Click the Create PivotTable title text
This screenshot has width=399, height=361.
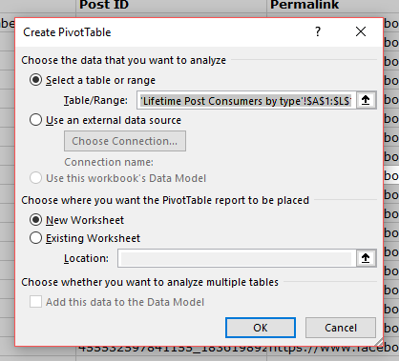pyautogui.click(x=67, y=32)
